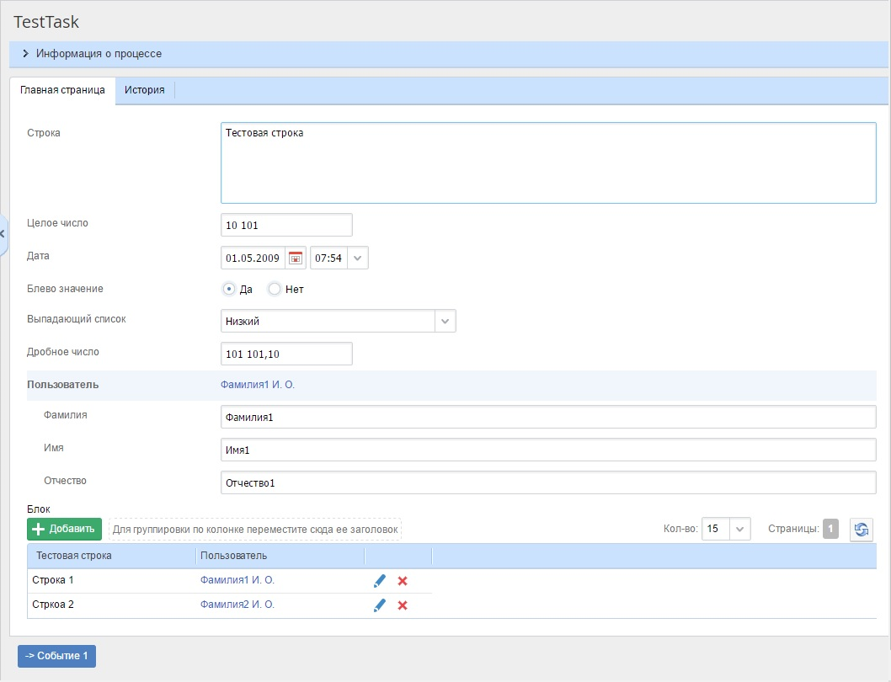Open the time dropdown next to 07:54
This screenshot has height=682, width=891.
(x=358, y=258)
